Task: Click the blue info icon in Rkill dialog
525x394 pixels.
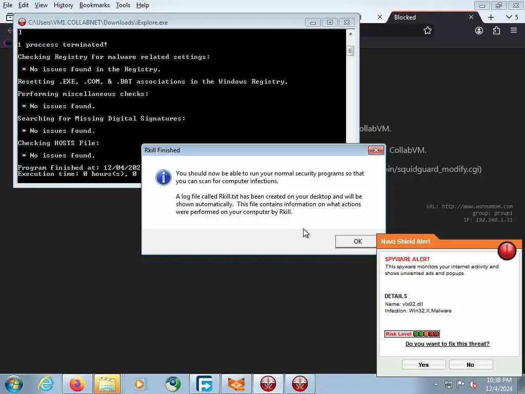Action: [x=164, y=177]
